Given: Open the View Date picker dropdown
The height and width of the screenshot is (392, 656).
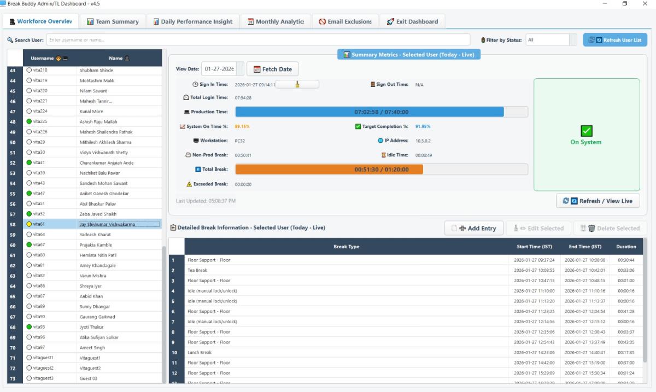Looking at the screenshot, I should tap(240, 69).
